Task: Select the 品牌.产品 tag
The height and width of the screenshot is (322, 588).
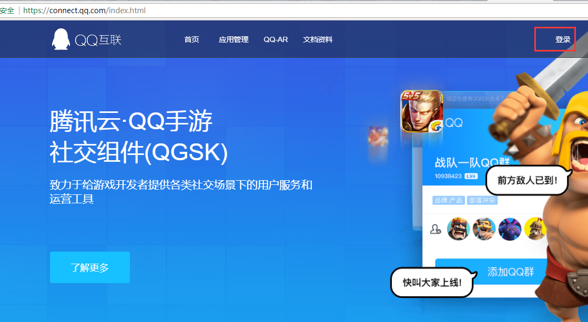Action: point(449,200)
